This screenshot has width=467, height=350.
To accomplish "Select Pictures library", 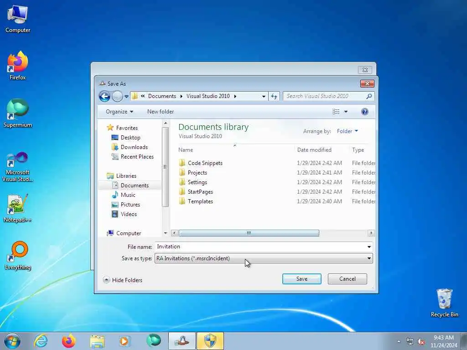I will click(130, 205).
